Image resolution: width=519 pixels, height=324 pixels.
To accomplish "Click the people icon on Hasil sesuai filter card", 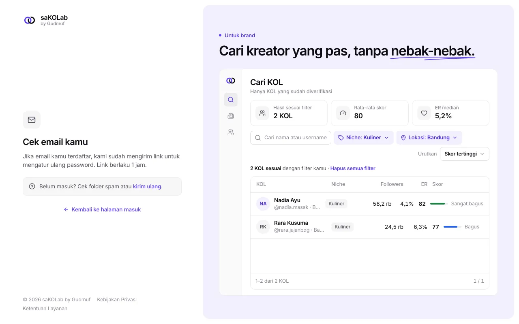I will tap(262, 113).
